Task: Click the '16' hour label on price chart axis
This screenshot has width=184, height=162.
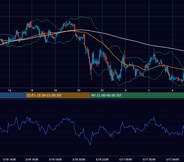Action: [x=32, y=90]
